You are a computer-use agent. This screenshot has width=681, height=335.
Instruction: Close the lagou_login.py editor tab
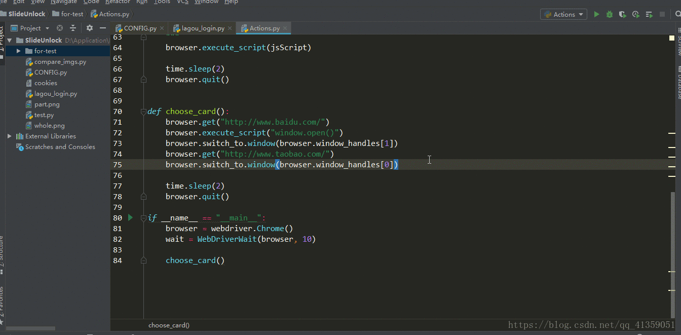click(x=230, y=28)
